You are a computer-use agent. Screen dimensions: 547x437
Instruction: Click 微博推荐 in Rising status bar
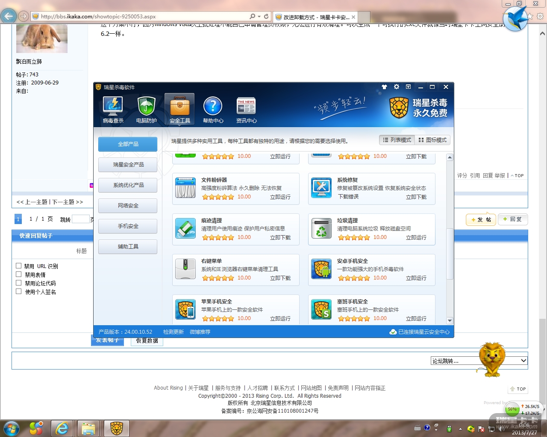point(200,332)
